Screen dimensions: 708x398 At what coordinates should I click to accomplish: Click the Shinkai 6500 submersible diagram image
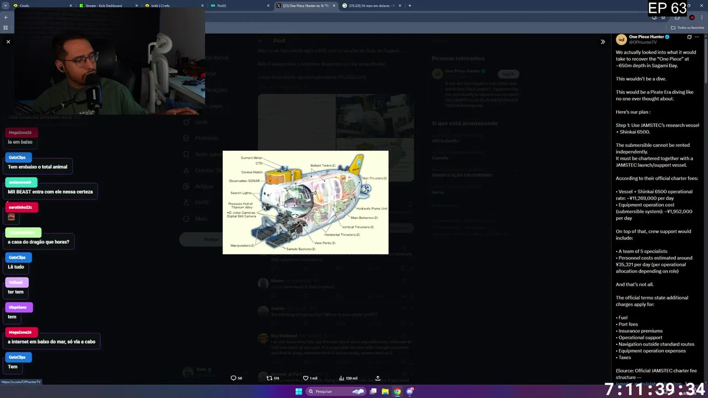(305, 202)
